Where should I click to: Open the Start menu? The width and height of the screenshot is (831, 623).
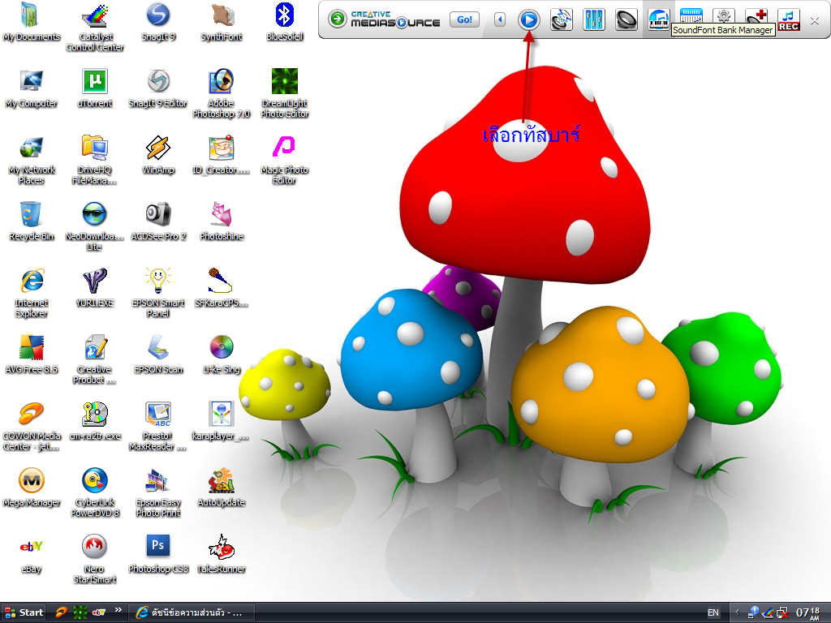24,612
